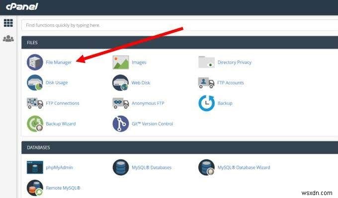Open the User Manager people icon in sidebar
Viewport: 338px width, 198px height.
click(x=8, y=39)
